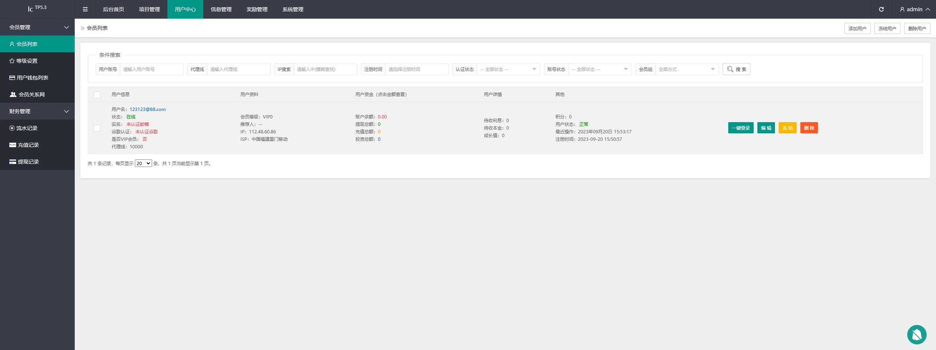
Task: Check the select-all checkbox in table header
Action: (x=97, y=95)
